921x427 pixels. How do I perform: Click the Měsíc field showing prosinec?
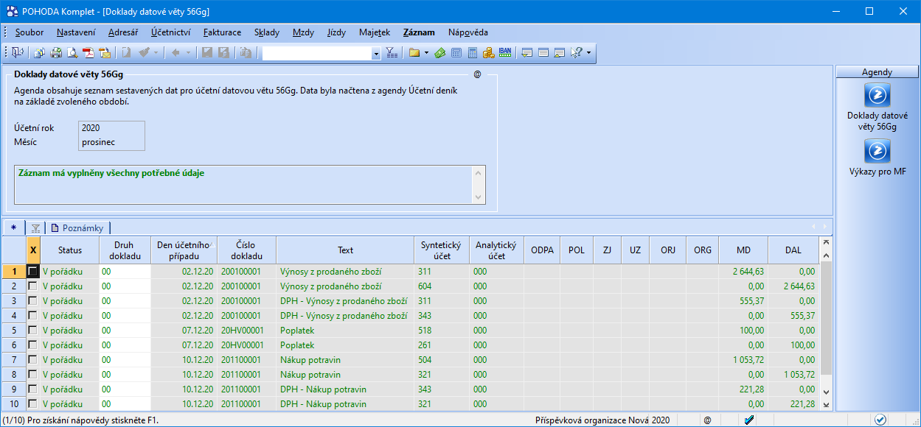111,142
